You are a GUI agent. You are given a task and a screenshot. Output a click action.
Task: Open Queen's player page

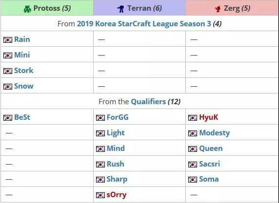(x=211, y=148)
